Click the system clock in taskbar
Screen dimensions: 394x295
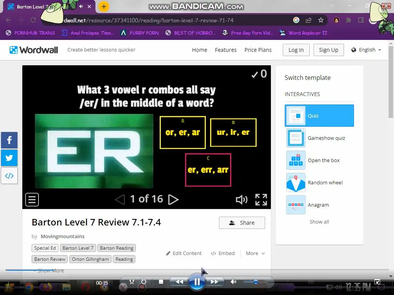pyautogui.click(x=358, y=287)
